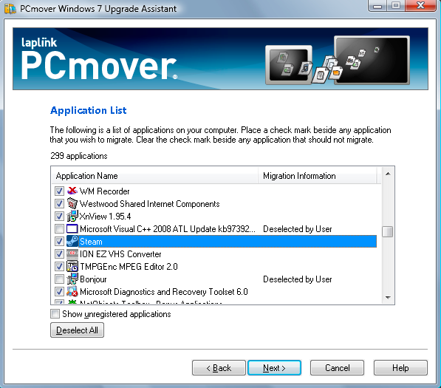This screenshot has width=441, height=388.
Task: Check the Bonjour checkbox
Action: pyautogui.click(x=59, y=279)
